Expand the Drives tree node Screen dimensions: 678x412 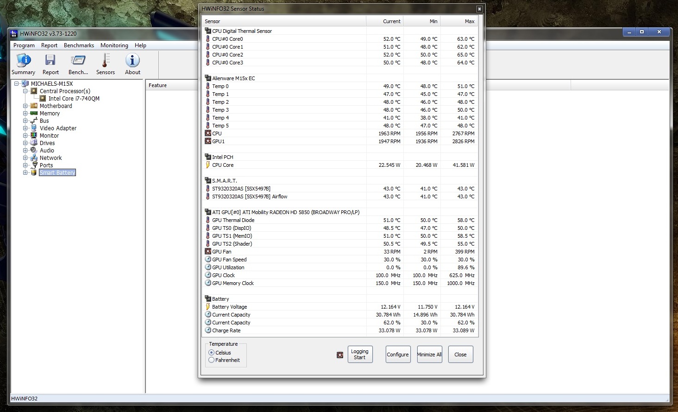tap(25, 143)
